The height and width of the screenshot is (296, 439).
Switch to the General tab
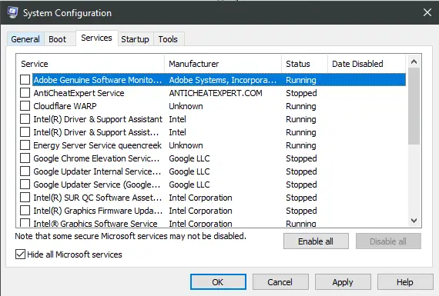[x=25, y=39]
